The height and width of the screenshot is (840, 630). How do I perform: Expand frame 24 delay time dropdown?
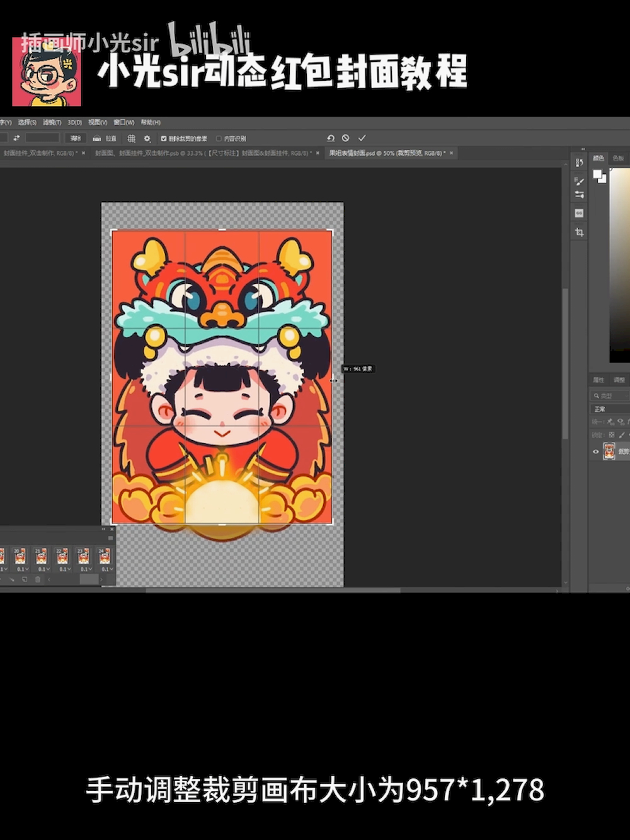point(106,569)
